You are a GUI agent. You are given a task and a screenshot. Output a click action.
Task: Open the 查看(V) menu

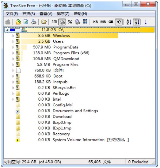(46, 14)
